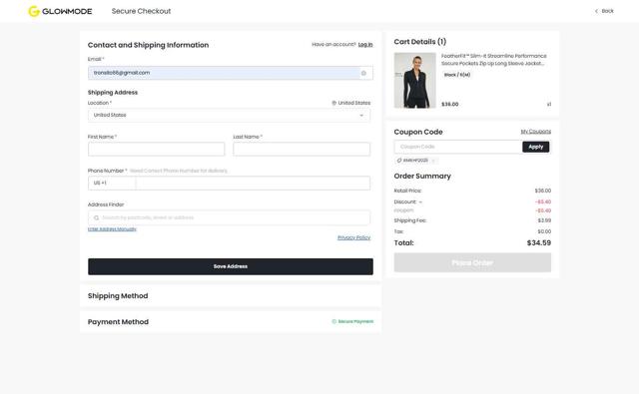Open the Location country dropdown

[229, 115]
